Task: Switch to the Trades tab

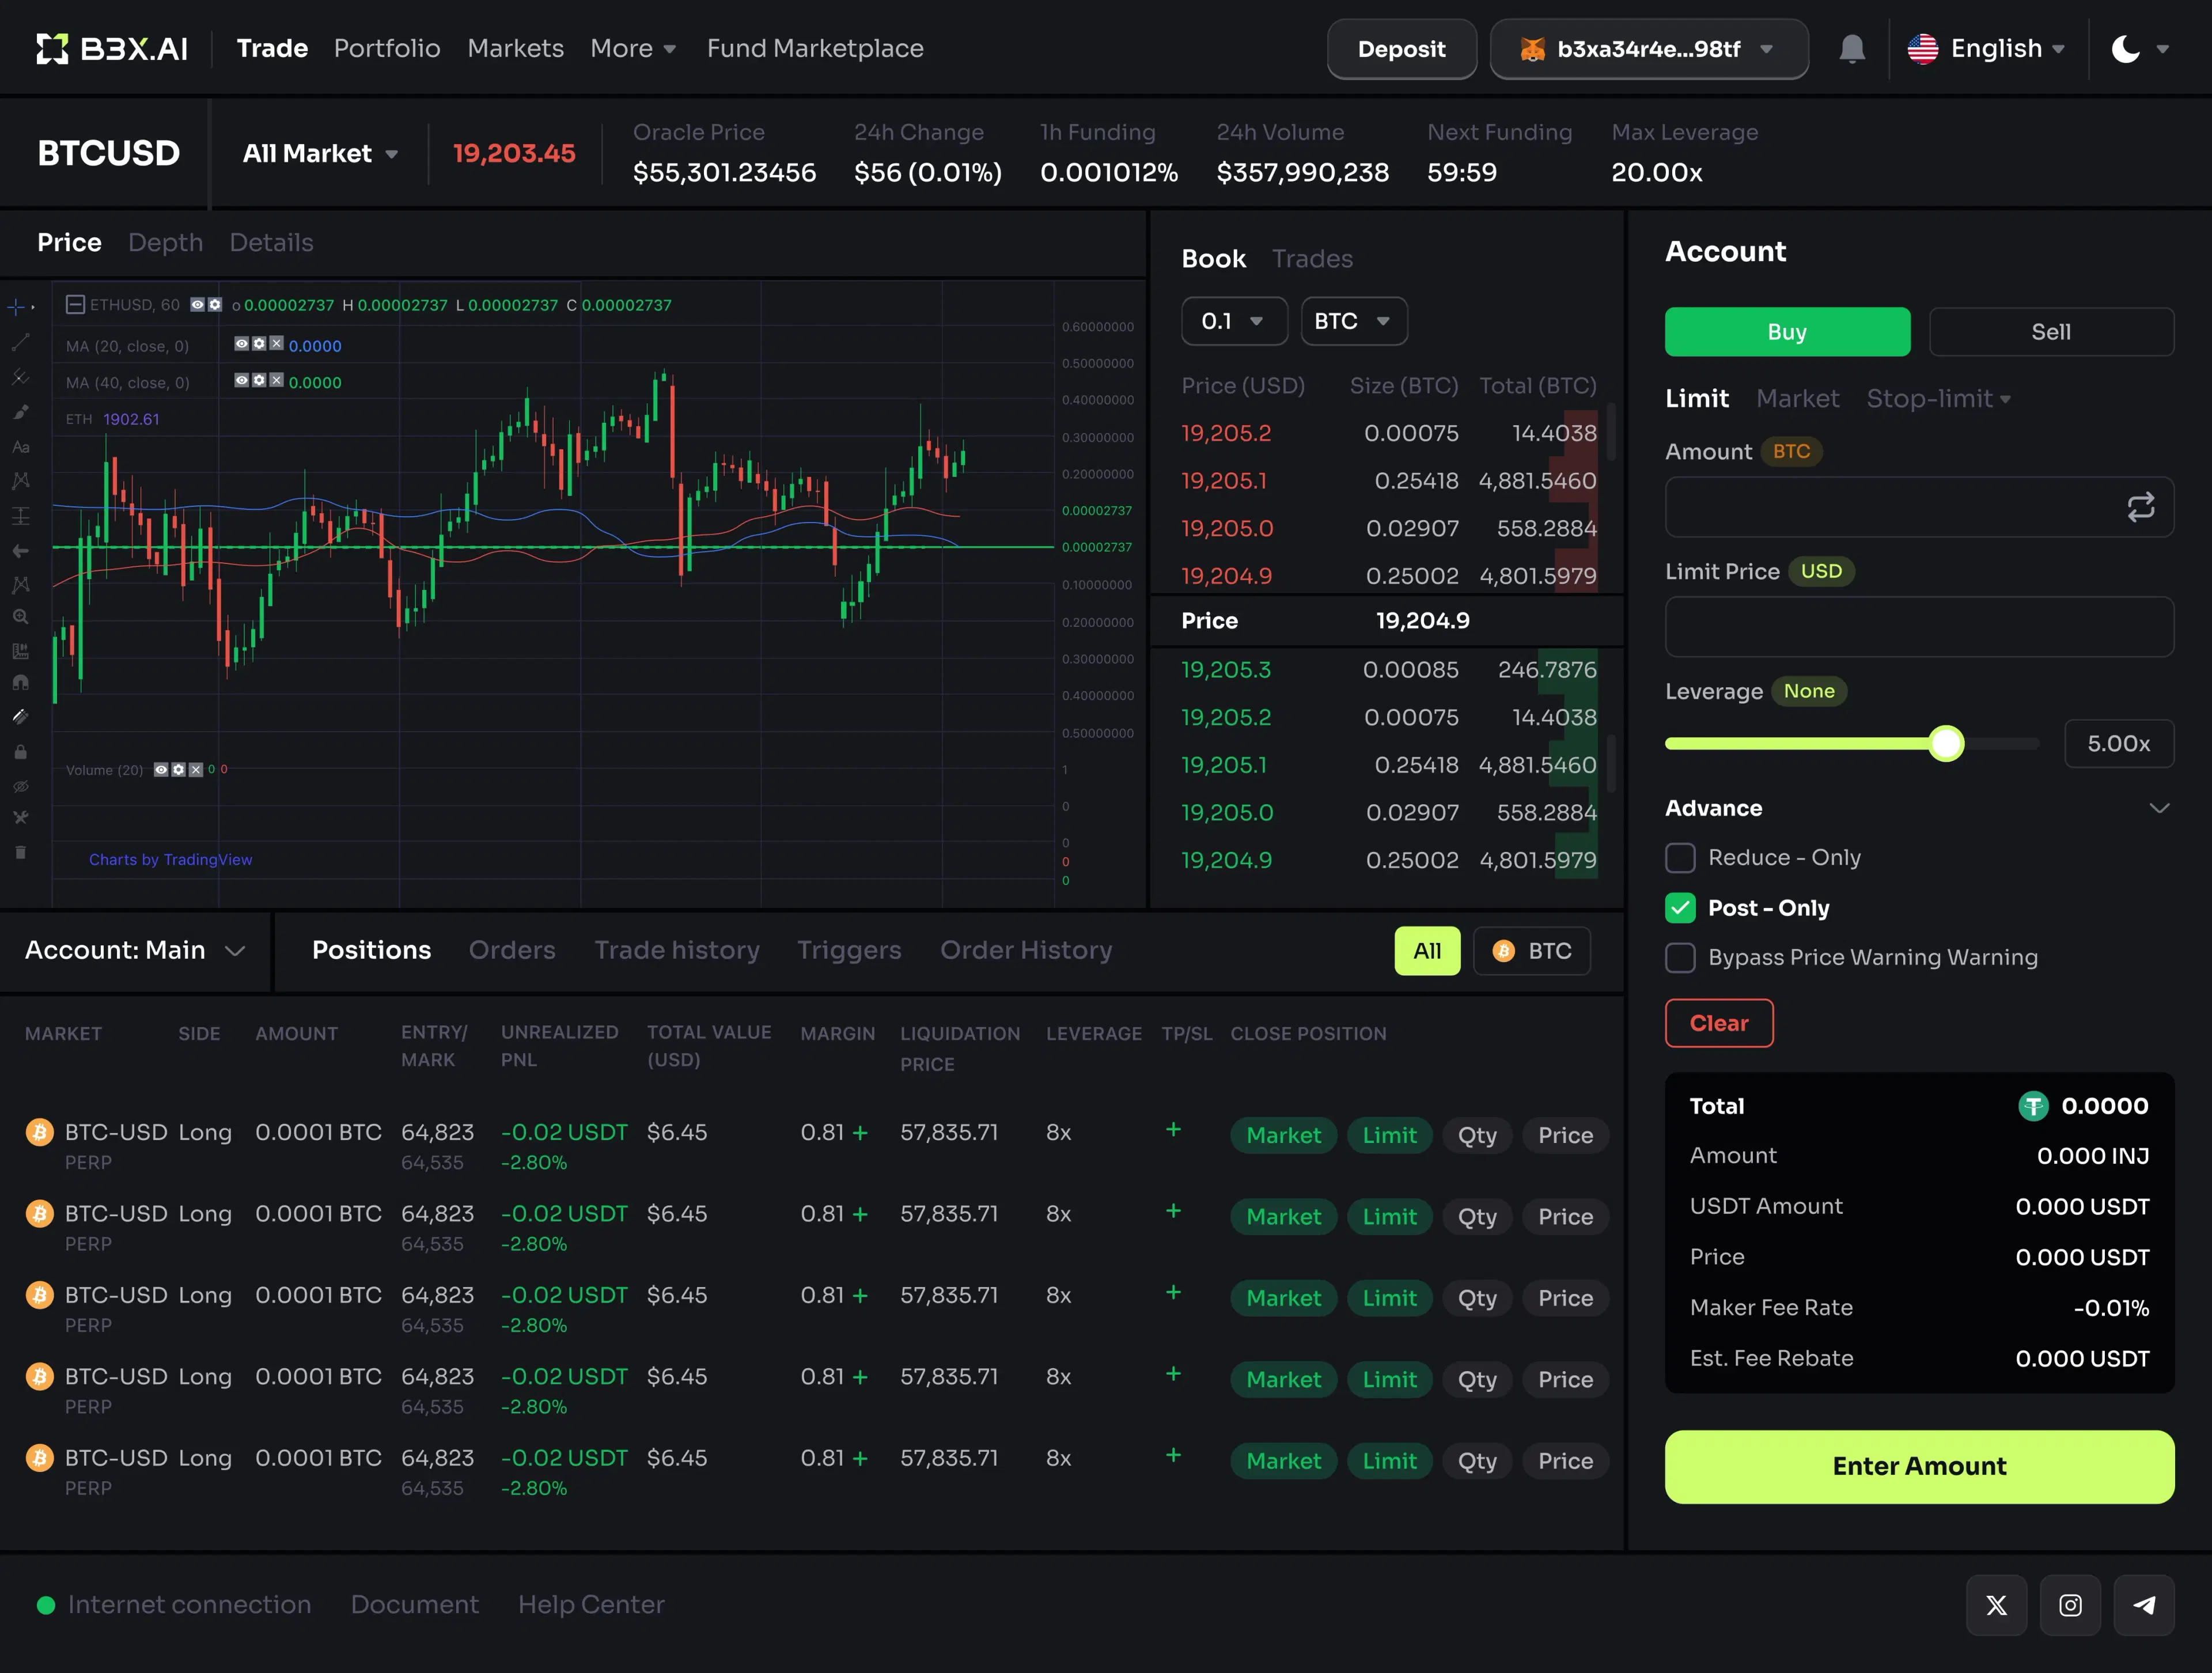Action: click(x=1312, y=259)
